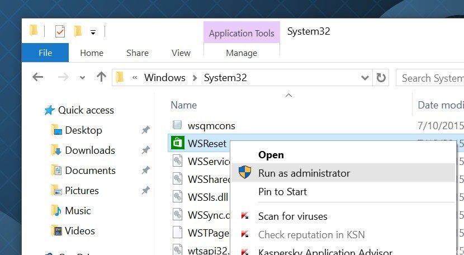Open Downloads in the navigation pane
Image resolution: width=464 pixels, height=255 pixels.
pyautogui.click(x=90, y=150)
